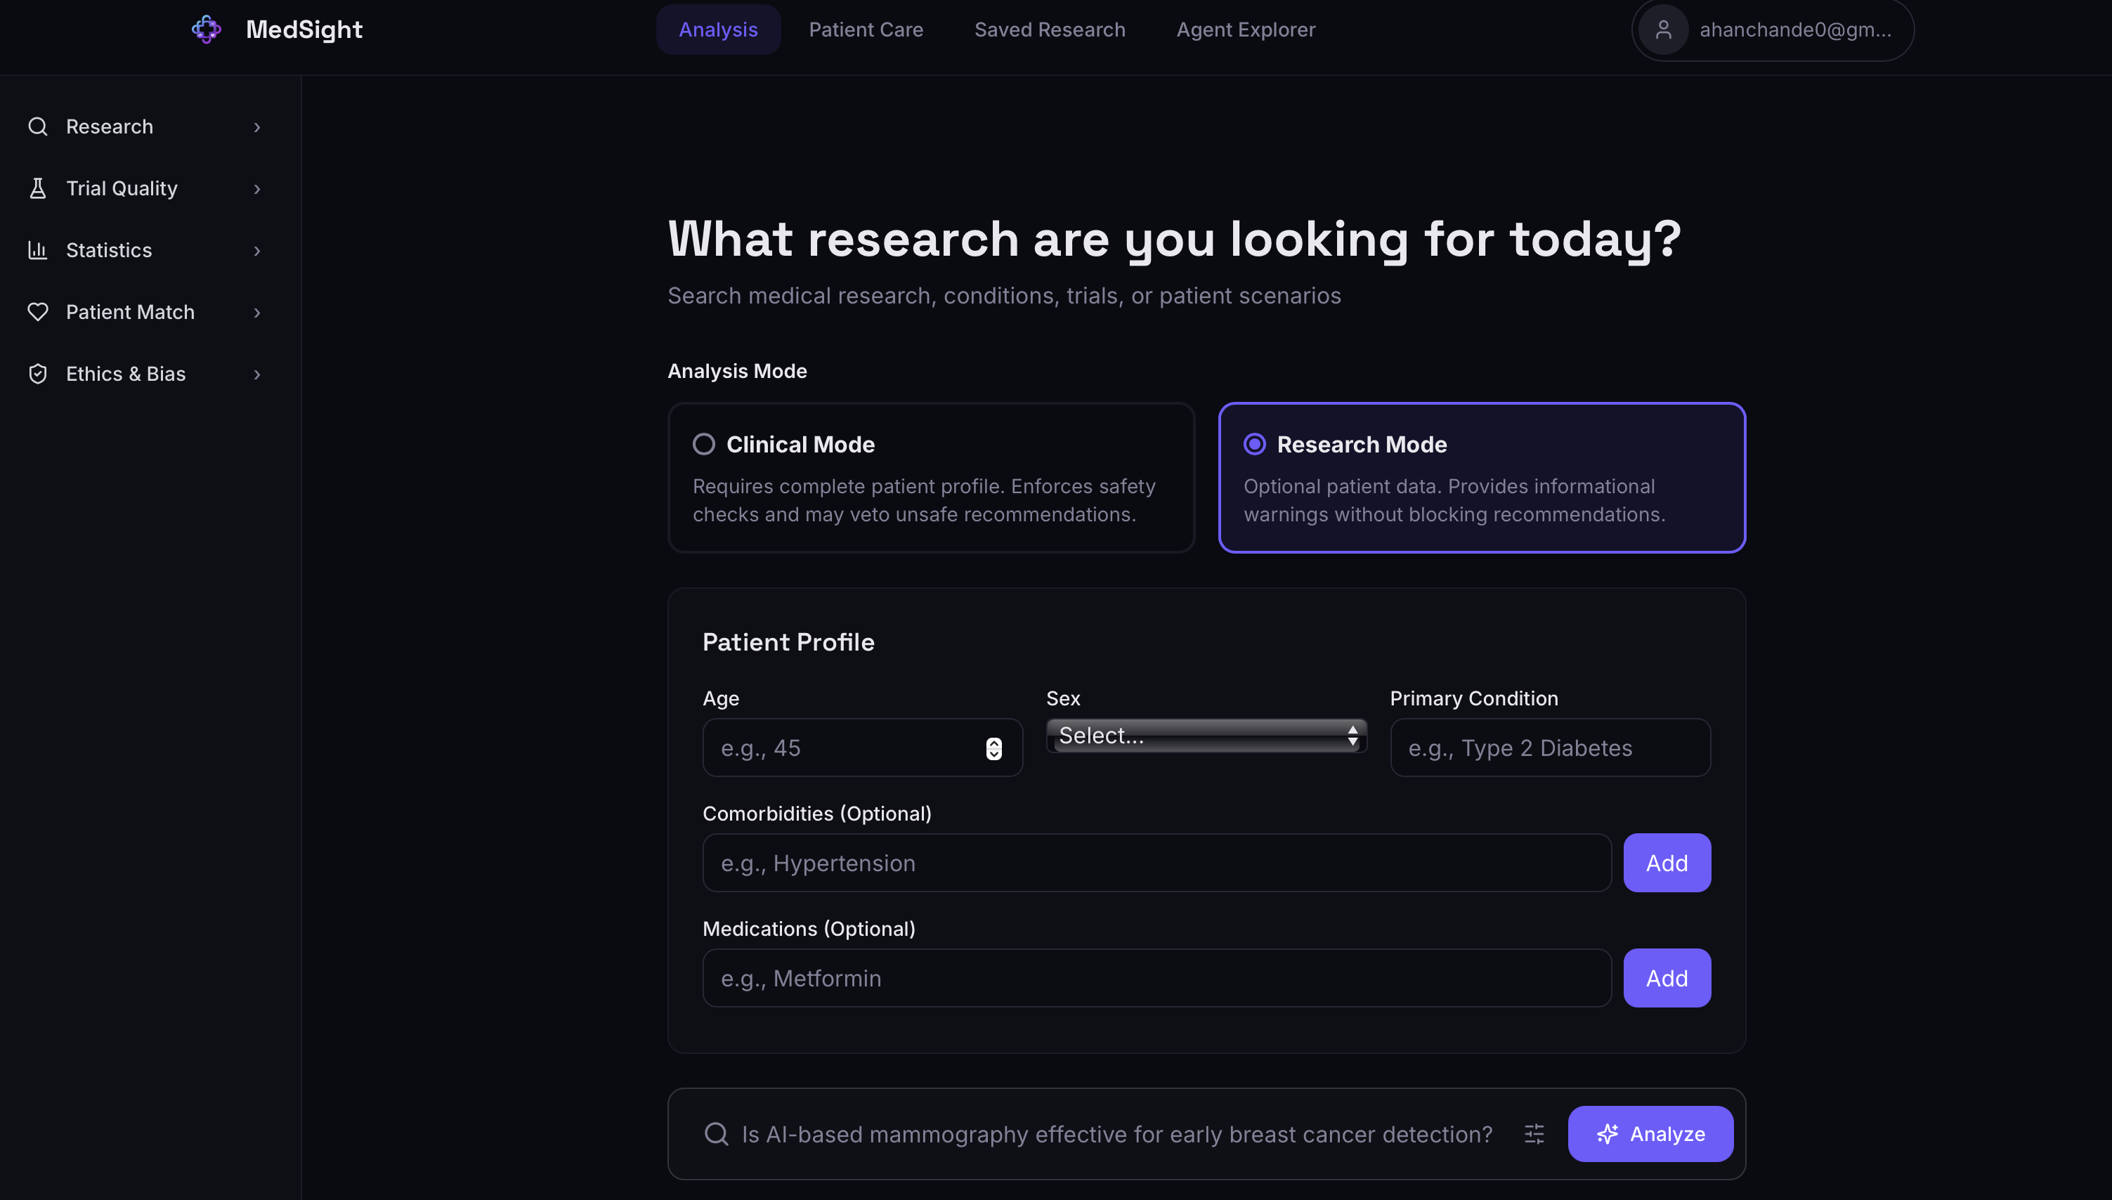Image resolution: width=2112 pixels, height=1200 pixels.
Task: Click the Patient Match heart icon
Action: point(38,313)
